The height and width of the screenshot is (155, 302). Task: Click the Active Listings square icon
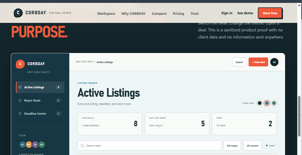pos(20,87)
